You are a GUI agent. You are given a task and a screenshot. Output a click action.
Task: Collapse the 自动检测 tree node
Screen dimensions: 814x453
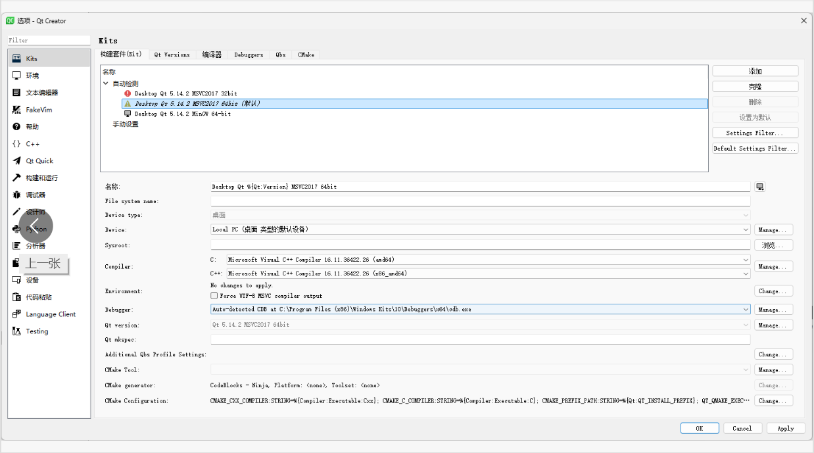tap(106, 83)
